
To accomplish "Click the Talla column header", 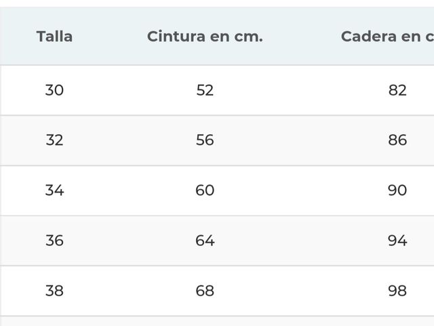I will pyautogui.click(x=54, y=37).
